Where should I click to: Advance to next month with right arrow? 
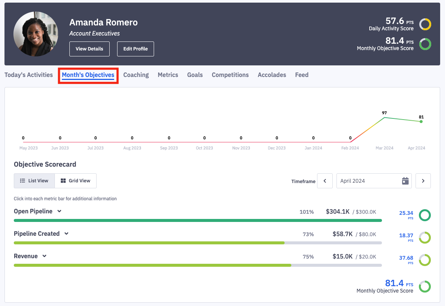point(423,181)
